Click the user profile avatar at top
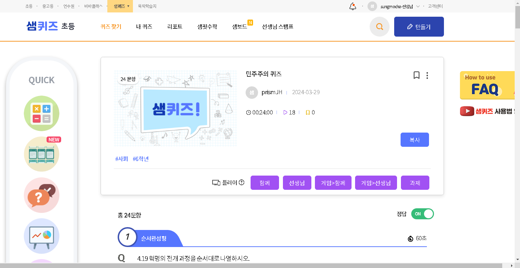 [372, 6]
